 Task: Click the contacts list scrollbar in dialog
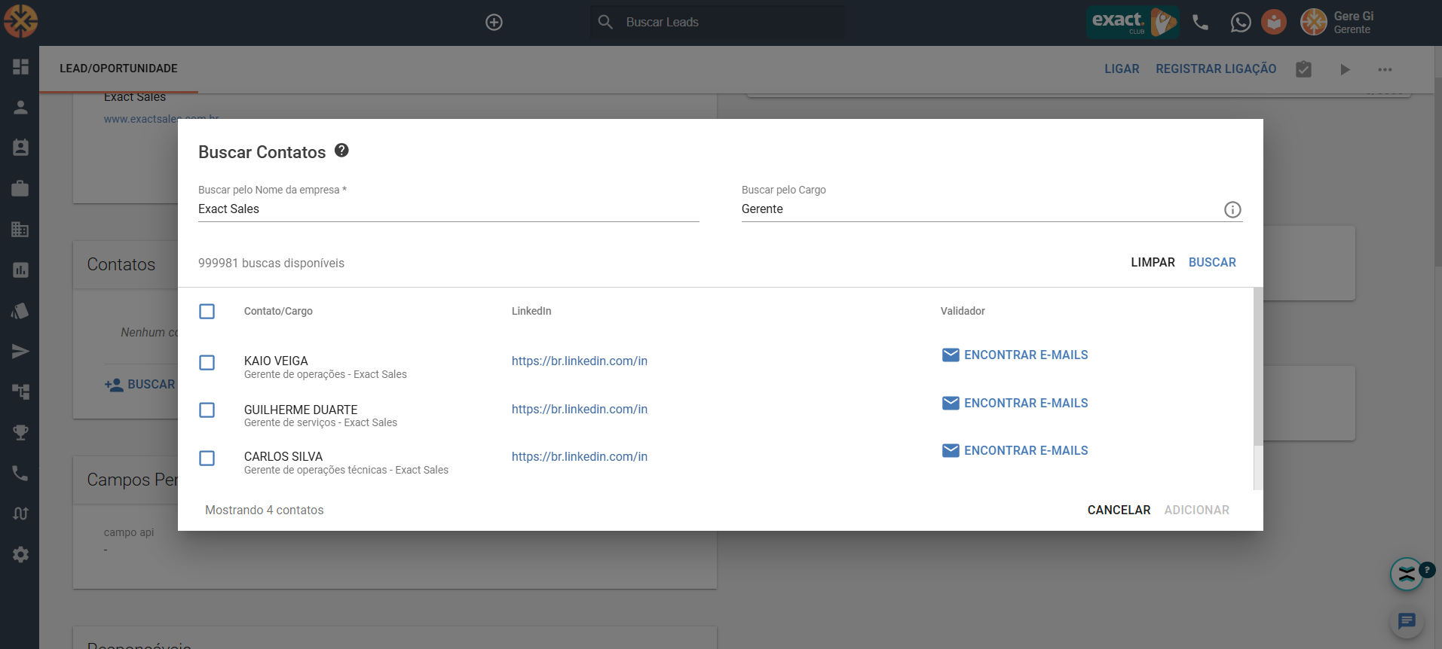(x=1257, y=366)
